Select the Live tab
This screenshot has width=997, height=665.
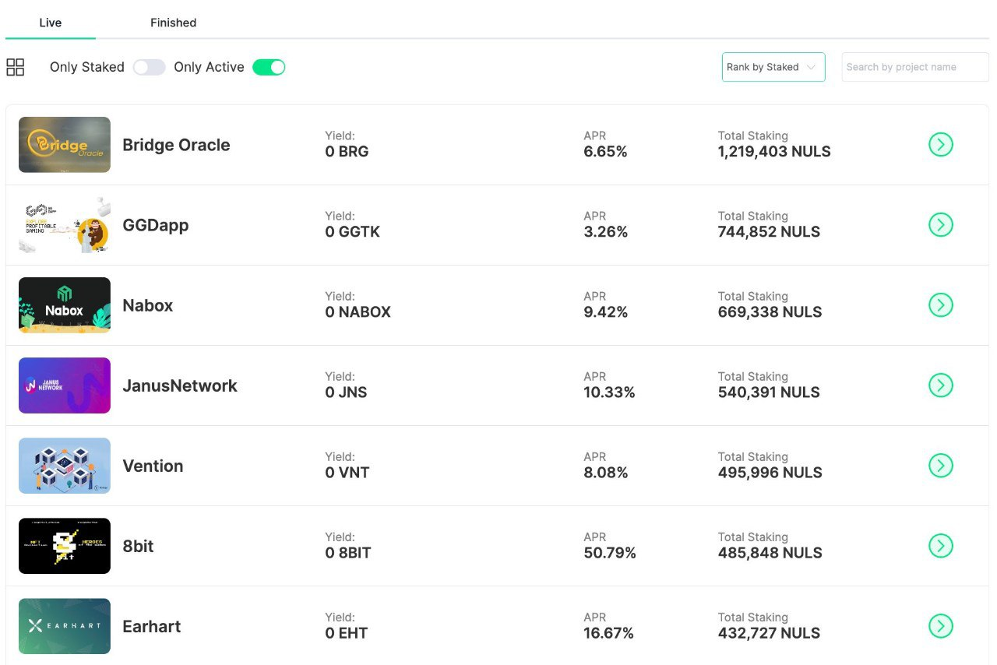click(x=50, y=23)
